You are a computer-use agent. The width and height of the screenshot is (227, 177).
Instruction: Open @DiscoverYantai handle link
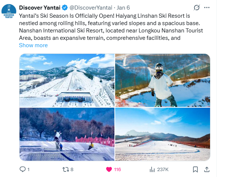coord(91,8)
